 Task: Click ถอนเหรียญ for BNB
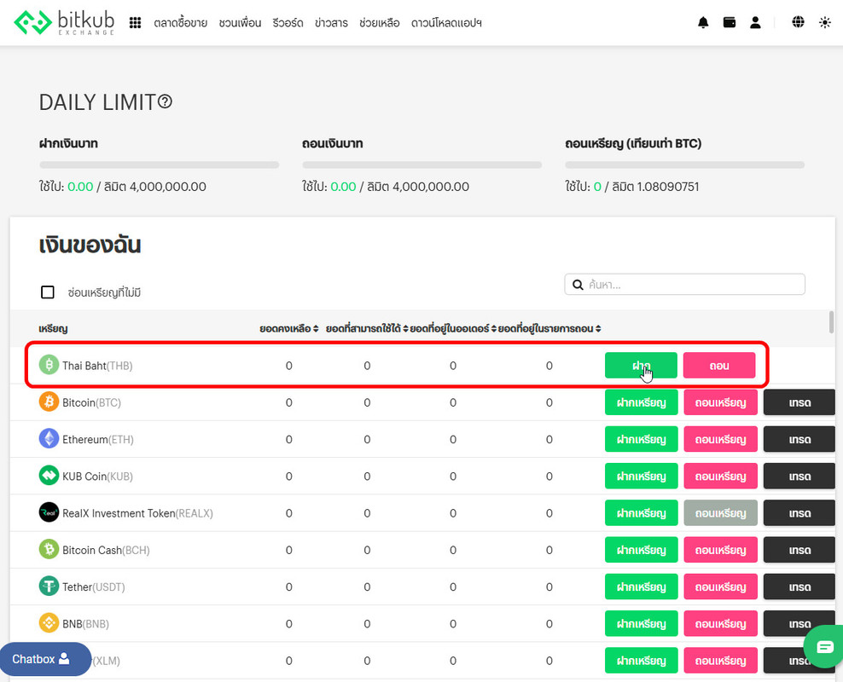click(x=720, y=623)
